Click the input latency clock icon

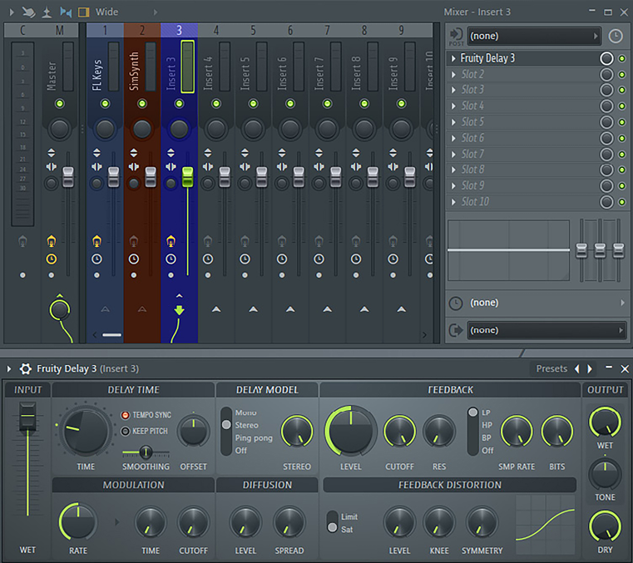[615, 36]
